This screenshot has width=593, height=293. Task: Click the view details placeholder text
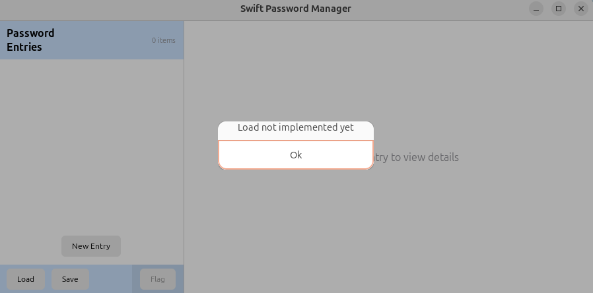(416, 157)
